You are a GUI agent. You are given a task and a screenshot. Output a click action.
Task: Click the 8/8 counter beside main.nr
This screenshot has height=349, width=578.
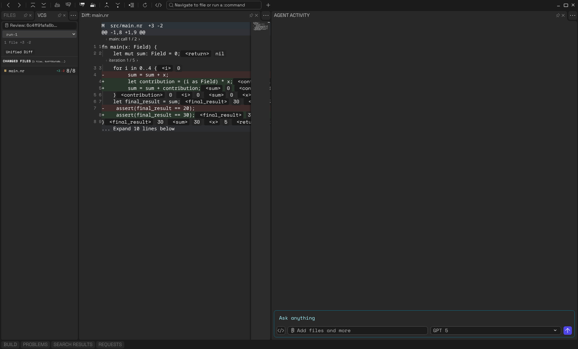coord(71,71)
